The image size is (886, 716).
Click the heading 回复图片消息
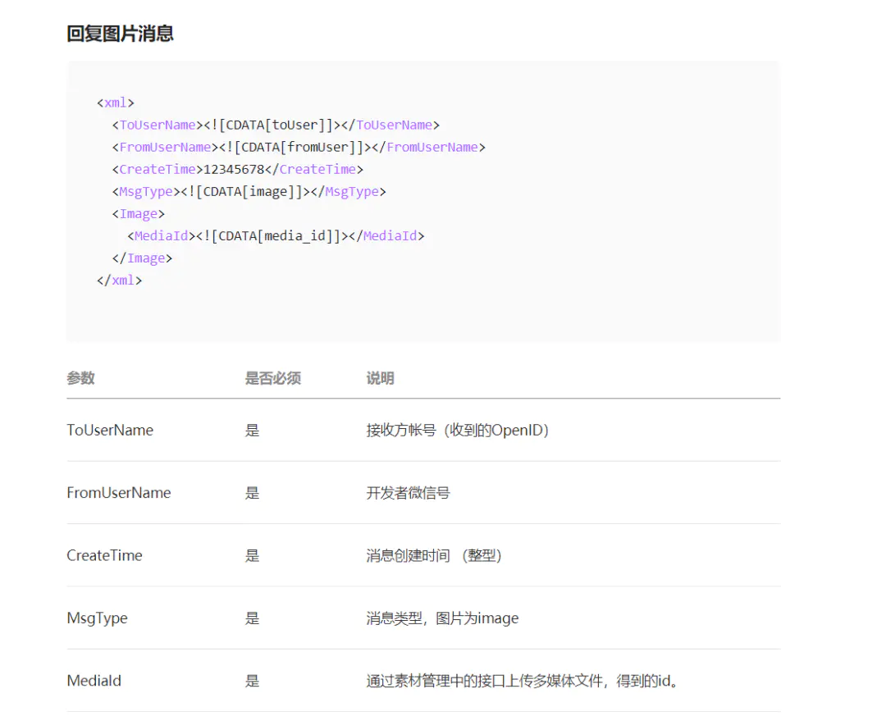pos(120,34)
